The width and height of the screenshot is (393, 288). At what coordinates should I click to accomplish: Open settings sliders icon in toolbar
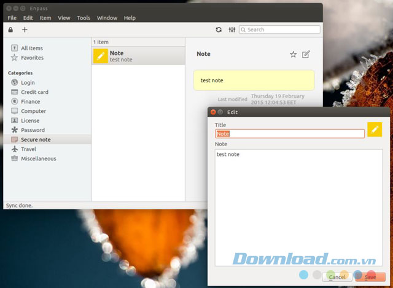[232, 29]
